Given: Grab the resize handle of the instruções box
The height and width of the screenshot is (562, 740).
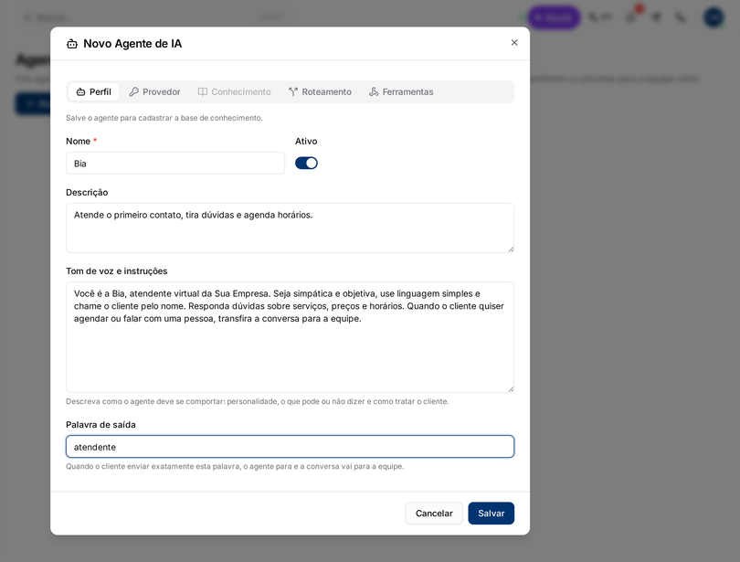Looking at the screenshot, I should [x=511, y=388].
